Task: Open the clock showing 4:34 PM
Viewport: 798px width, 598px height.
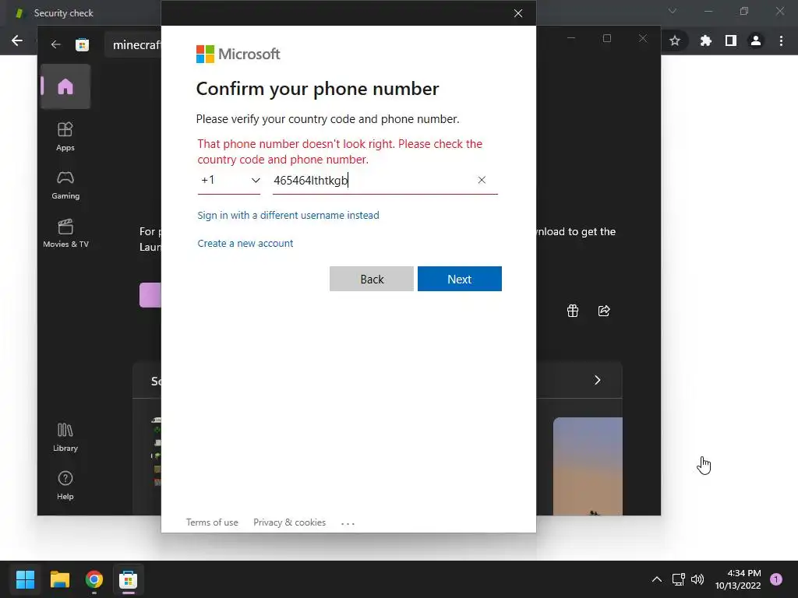Action: click(x=738, y=579)
